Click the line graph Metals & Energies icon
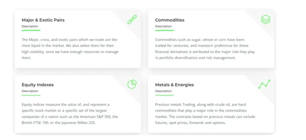Image resolution: width=306 pixels, height=140 pixels. tap(264, 84)
